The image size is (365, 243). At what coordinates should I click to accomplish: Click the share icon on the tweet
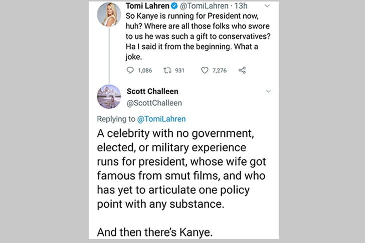242,71
